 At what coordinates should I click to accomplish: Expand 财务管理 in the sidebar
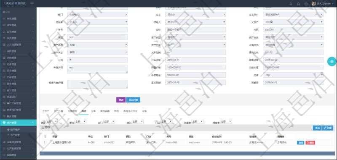(18, 84)
